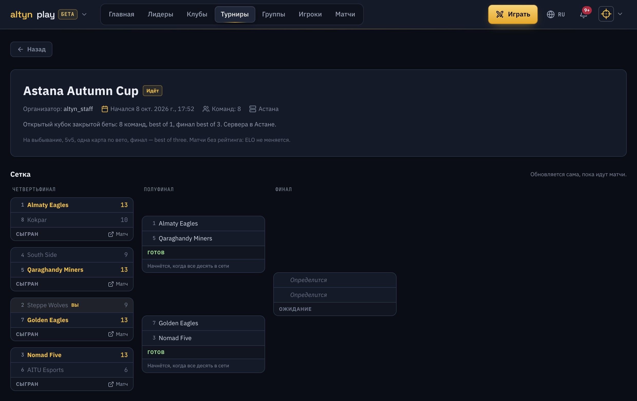Select Nomad Five in the semifinal
This screenshot has width=637, height=401.
(203, 338)
